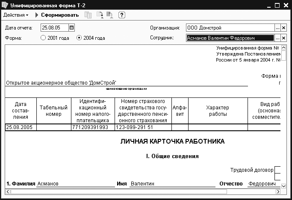Click the toolbar icon with downward arrow

pyautogui.click(x=100, y=15)
